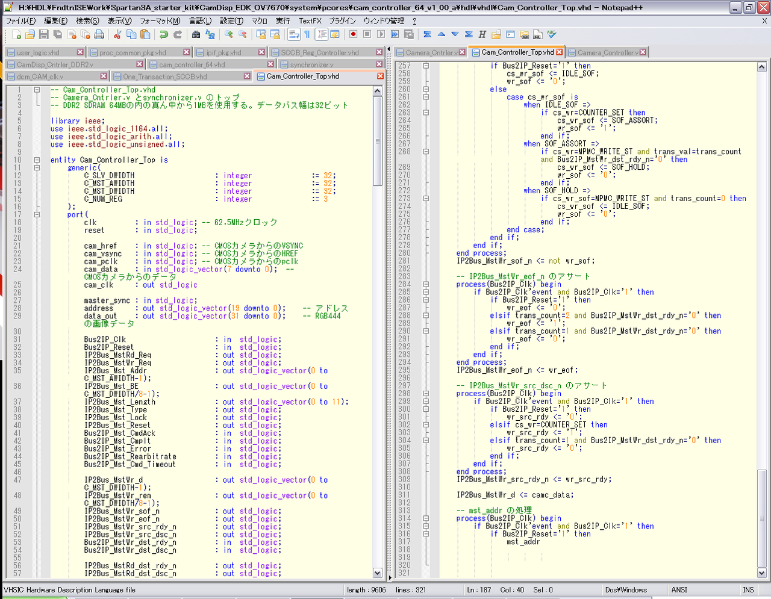Run spell check ABC icon
This screenshot has width=771, height=599.
pos(551,34)
